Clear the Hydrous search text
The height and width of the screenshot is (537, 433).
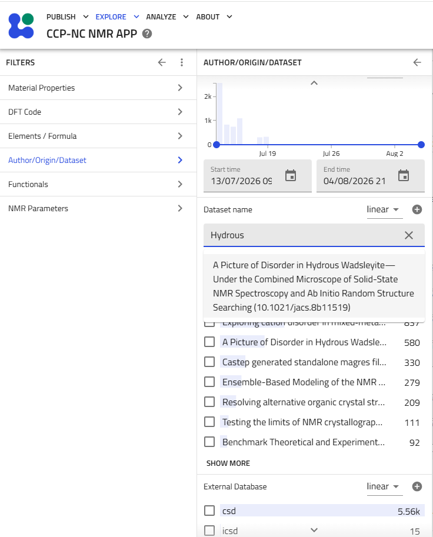click(x=409, y=235)
